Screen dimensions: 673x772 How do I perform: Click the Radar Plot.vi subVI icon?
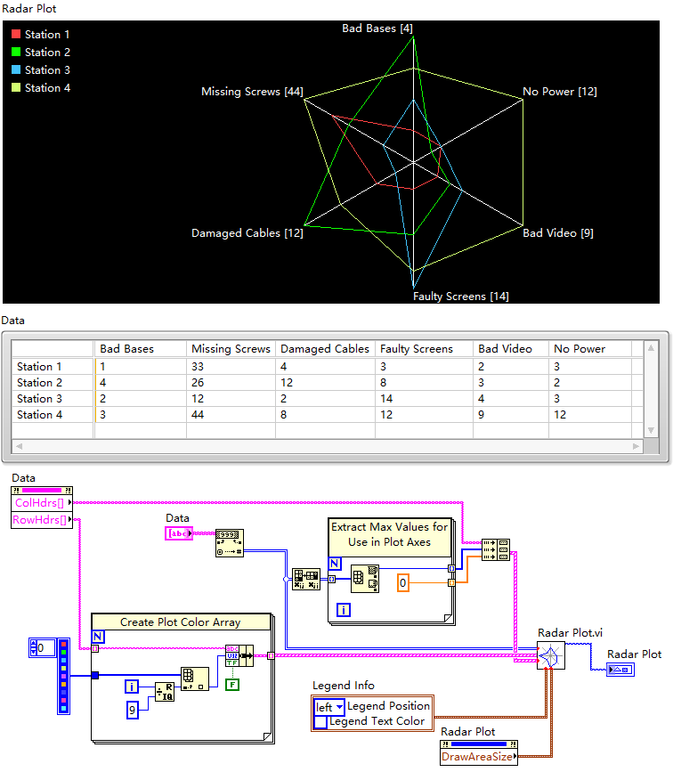pyautogui.click(x=551, y=658)
